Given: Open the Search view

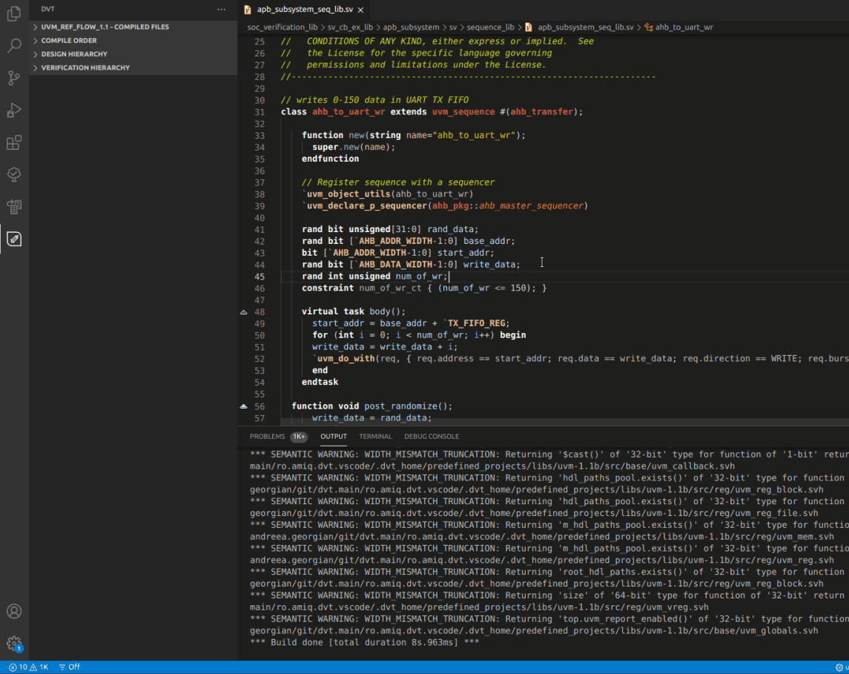Looking at the screenshot, I should [x=13, y=45].
